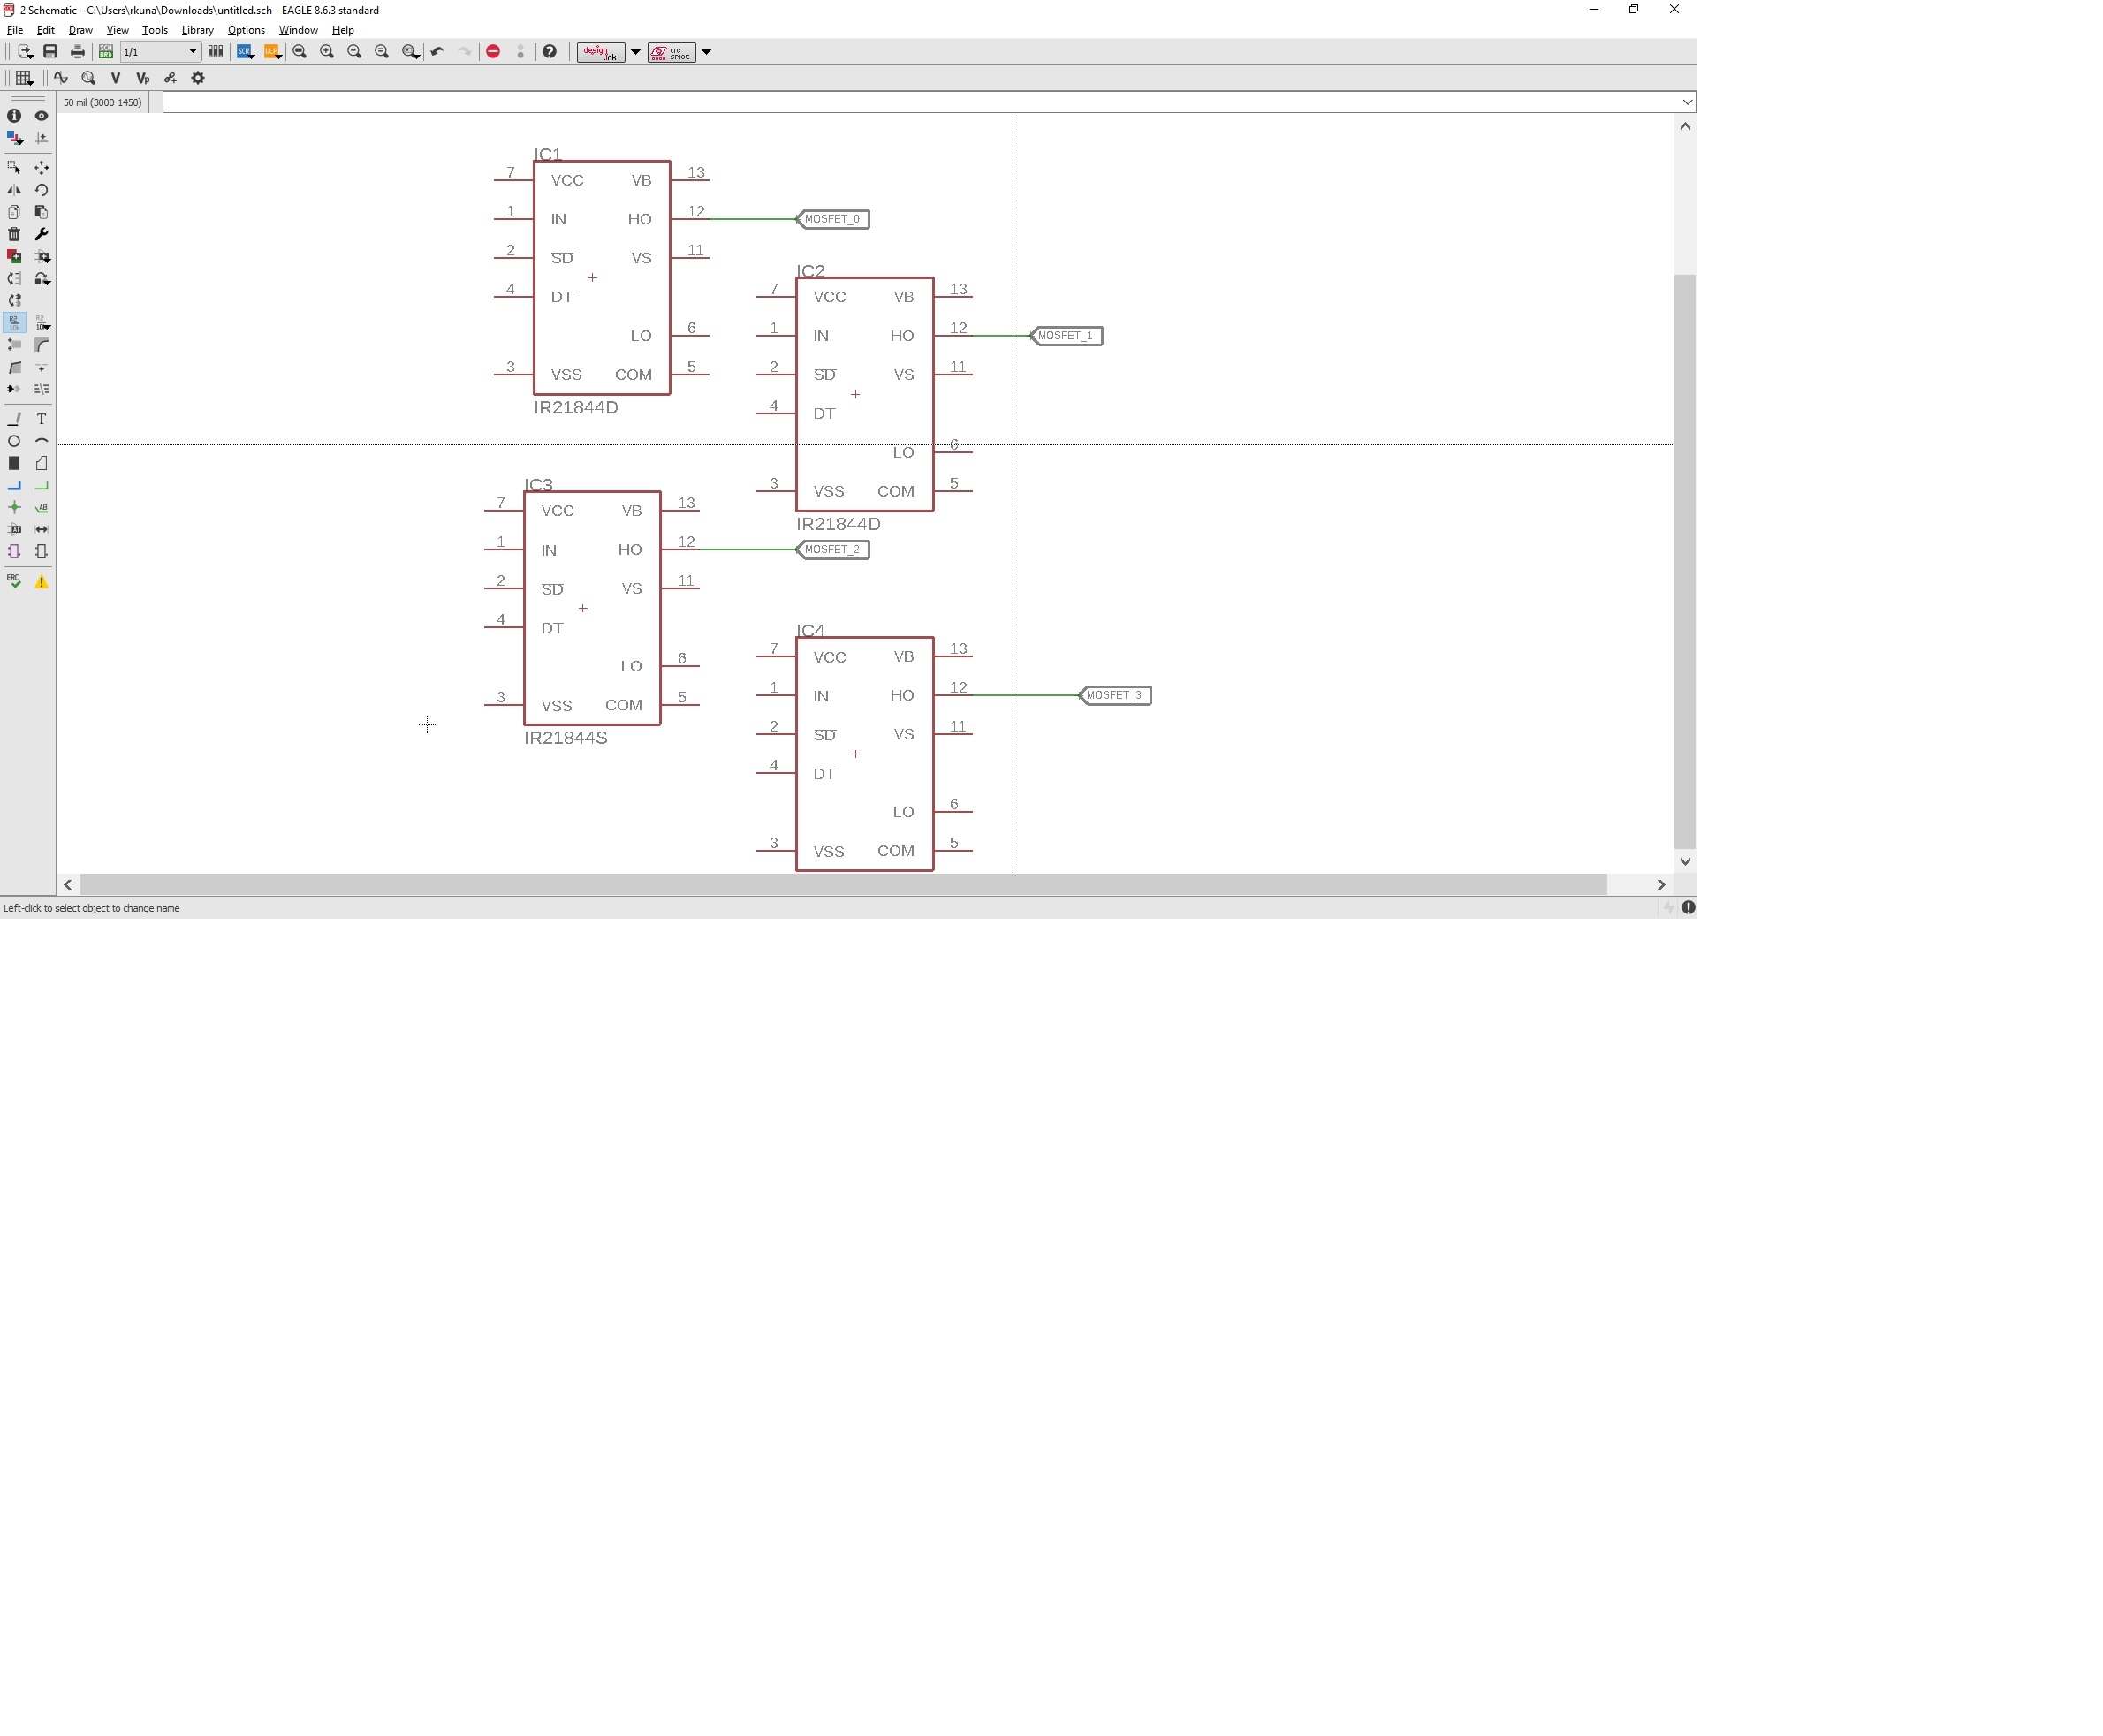Click the Show eye tool

coord(41,116)
